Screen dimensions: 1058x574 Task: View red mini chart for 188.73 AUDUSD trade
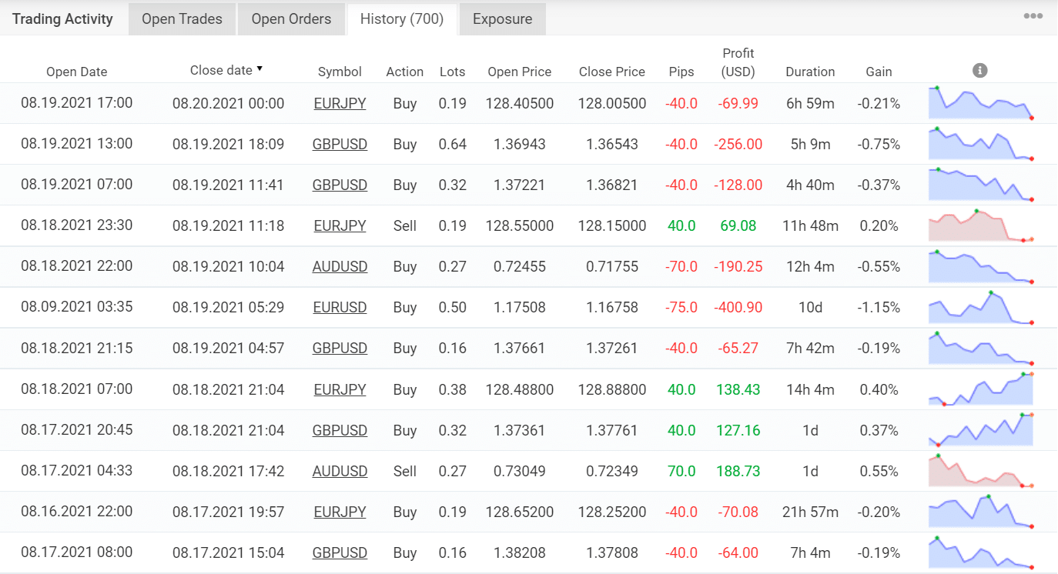pyautogui.click(x=980, y=471)
